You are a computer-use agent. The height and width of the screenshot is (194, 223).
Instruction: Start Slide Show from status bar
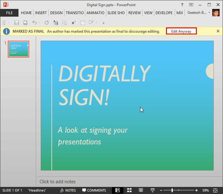pyautogui.click(x=153, y=190)
